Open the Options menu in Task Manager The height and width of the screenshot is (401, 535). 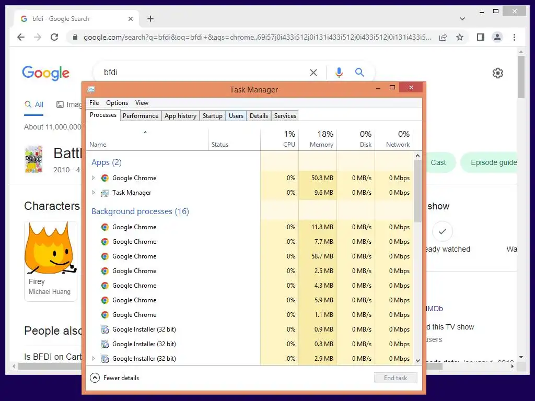[x=117, y=103]
